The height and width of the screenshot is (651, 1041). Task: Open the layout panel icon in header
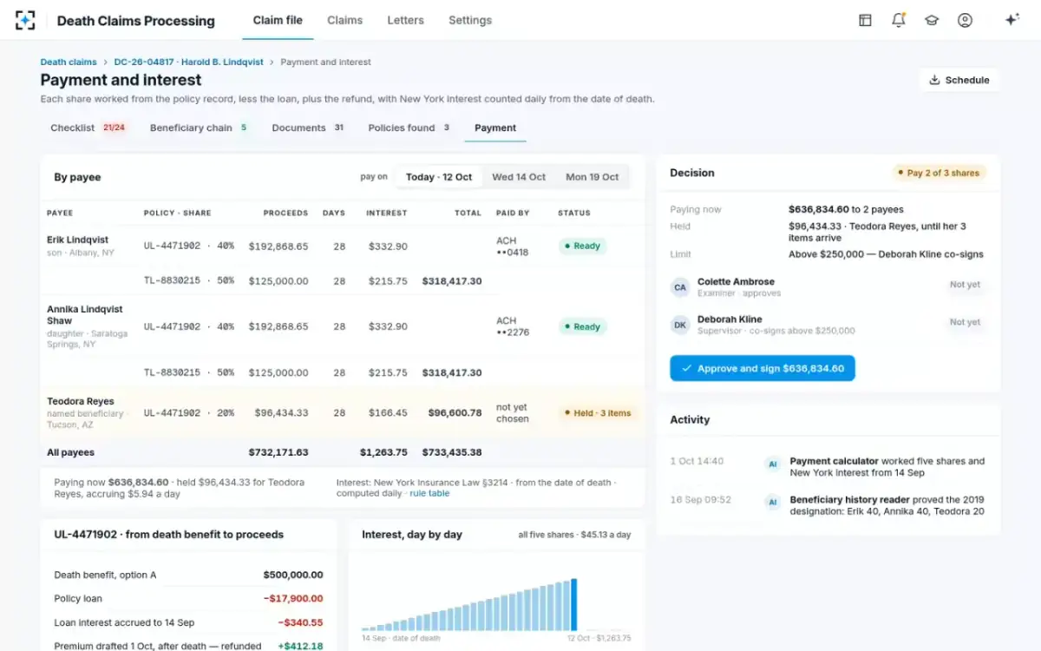(865, 20)
